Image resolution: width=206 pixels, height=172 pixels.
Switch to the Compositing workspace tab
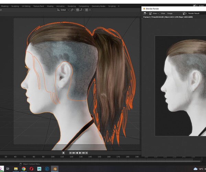tap(84, 6)
